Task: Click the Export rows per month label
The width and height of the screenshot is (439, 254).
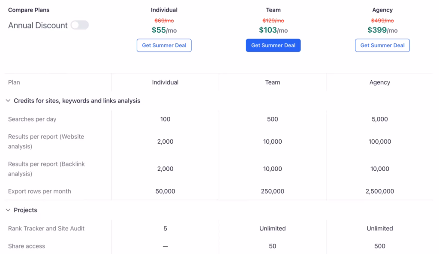Action: 39,191
